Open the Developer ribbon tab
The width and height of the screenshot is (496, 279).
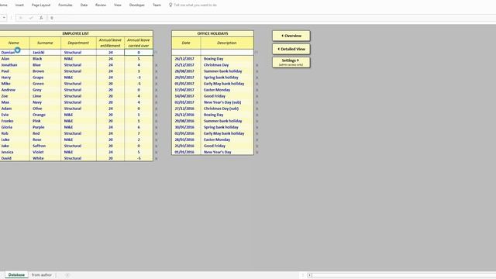click(136, 5)
